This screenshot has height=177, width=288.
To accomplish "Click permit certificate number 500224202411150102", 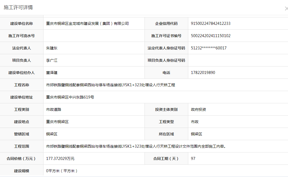I will (x=211, y=36).
